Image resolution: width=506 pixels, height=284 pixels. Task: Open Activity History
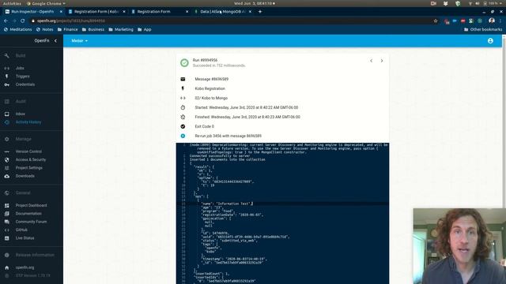(28, 122)
